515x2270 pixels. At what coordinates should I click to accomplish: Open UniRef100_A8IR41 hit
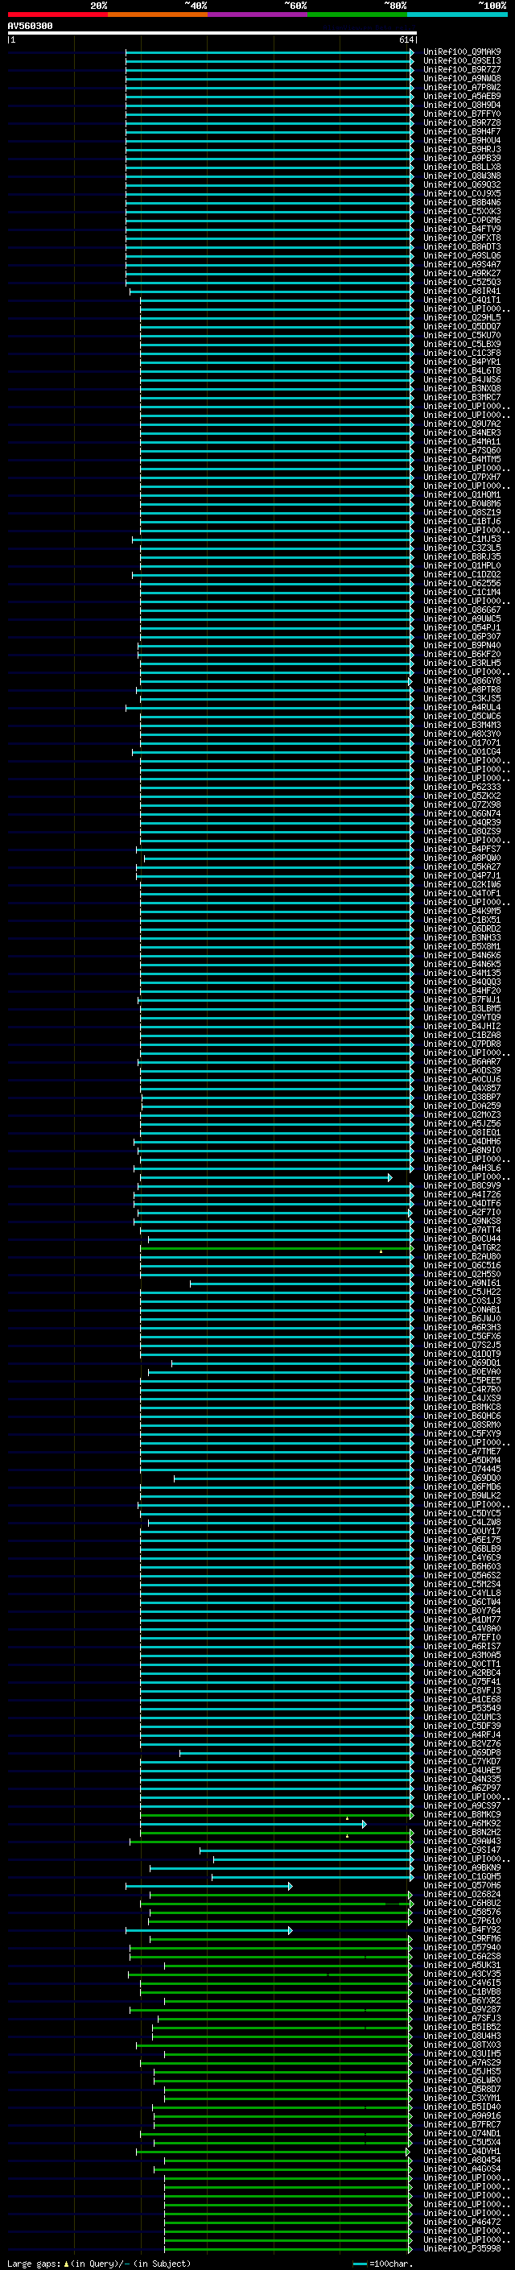pyautogui.click(x=462, y=291)
